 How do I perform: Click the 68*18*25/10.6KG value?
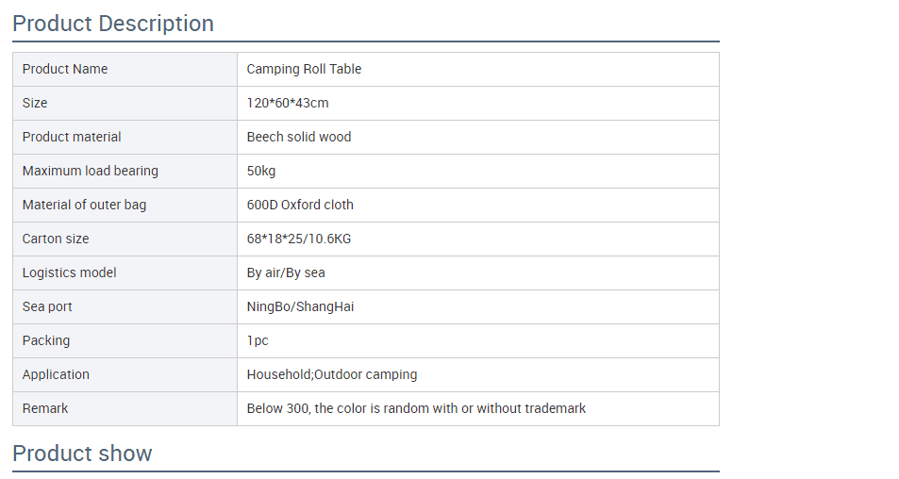[299, 239]
